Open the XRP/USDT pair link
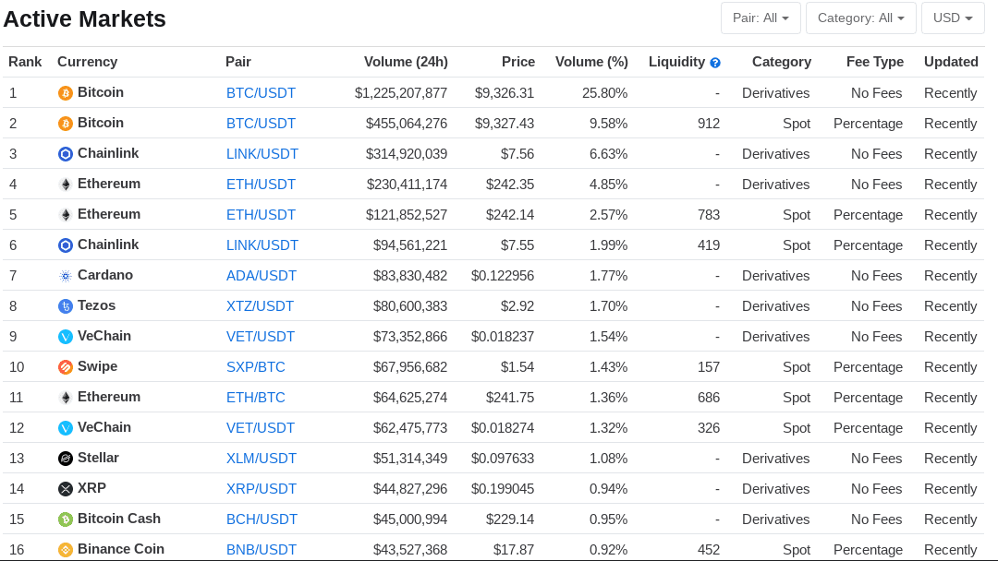This screenshot has width=998, height=561. click(x=262, y=489)
